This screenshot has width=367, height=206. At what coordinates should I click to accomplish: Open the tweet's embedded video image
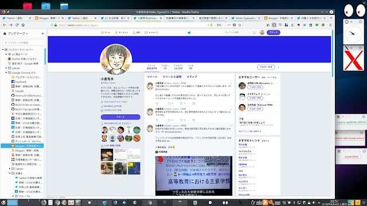click(194, 176)
